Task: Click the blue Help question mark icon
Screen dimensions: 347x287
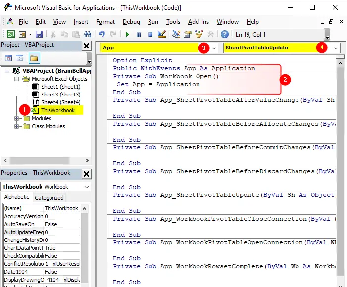Action: click(x=225, y=34)
